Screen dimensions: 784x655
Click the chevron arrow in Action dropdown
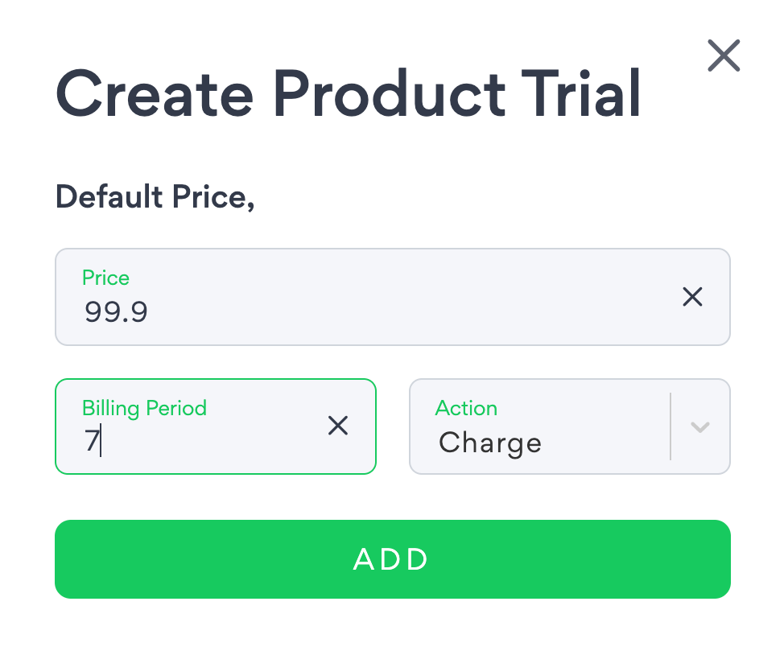(x=700, y=426)
